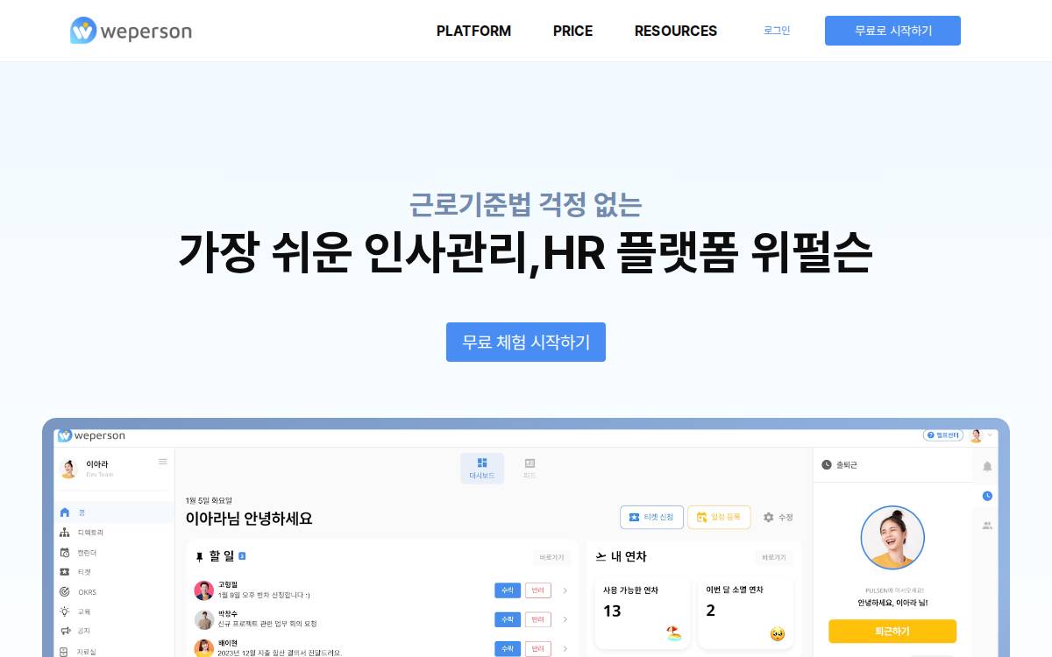The width and height of the screenshot is (1052, 657).
Task: Click the 이아라 sidebar profile avatar
Action: (68, 469)
